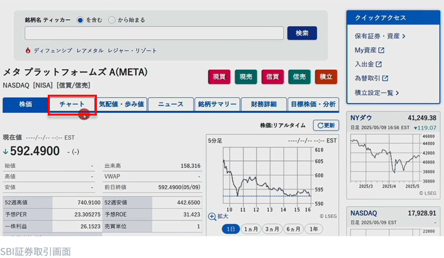Select the 3ヵ月 chart period

tap(272, 229)
